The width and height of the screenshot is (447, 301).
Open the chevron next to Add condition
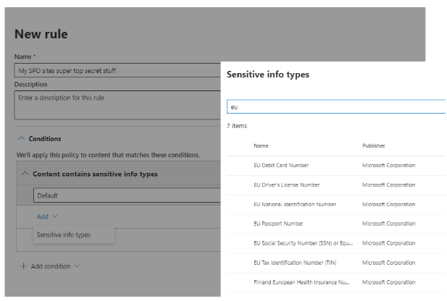click(78, 266)
